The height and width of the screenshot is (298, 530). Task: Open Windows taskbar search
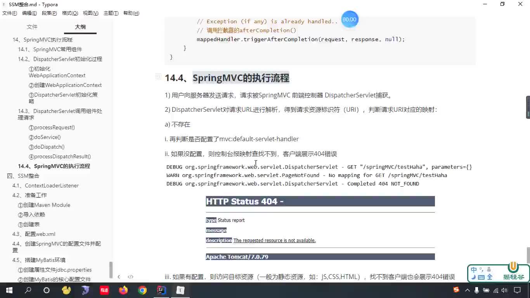pos(28,290)
